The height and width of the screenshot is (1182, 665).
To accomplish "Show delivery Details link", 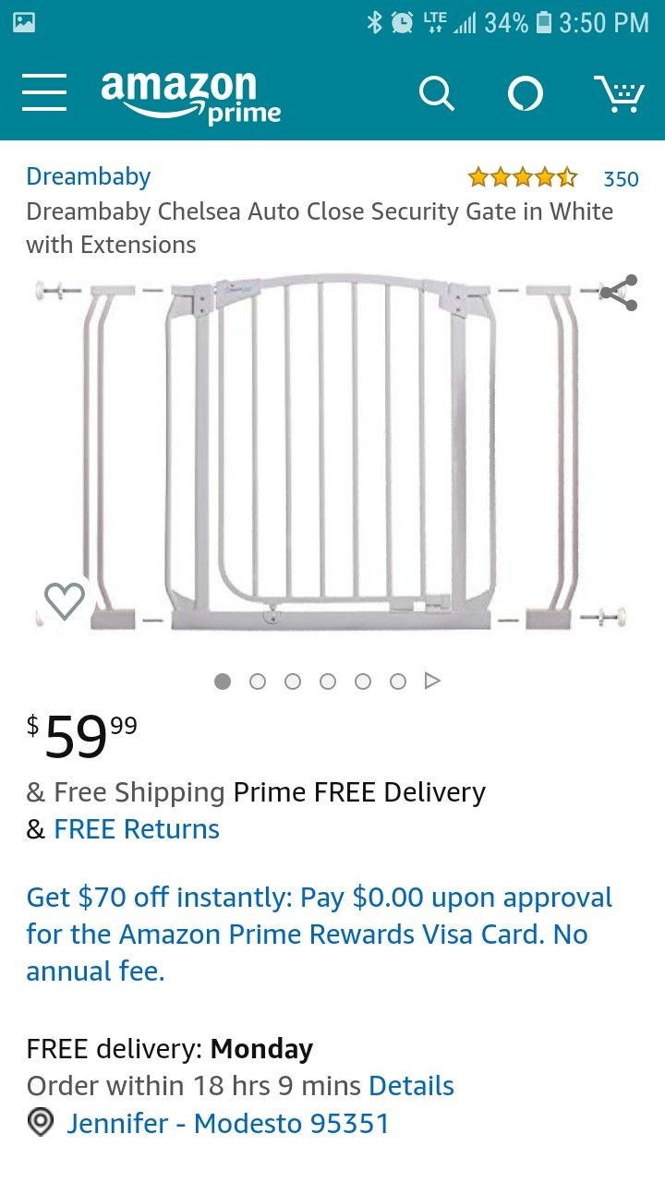I will pos(411,1086).
